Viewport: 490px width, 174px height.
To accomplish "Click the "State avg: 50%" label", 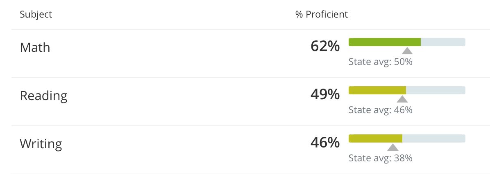I will (x=380, y=62).
